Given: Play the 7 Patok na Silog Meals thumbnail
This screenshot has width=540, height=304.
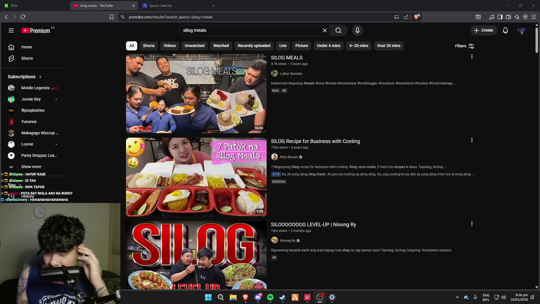Looking at the screenshot, I should (x=196, y=177).
